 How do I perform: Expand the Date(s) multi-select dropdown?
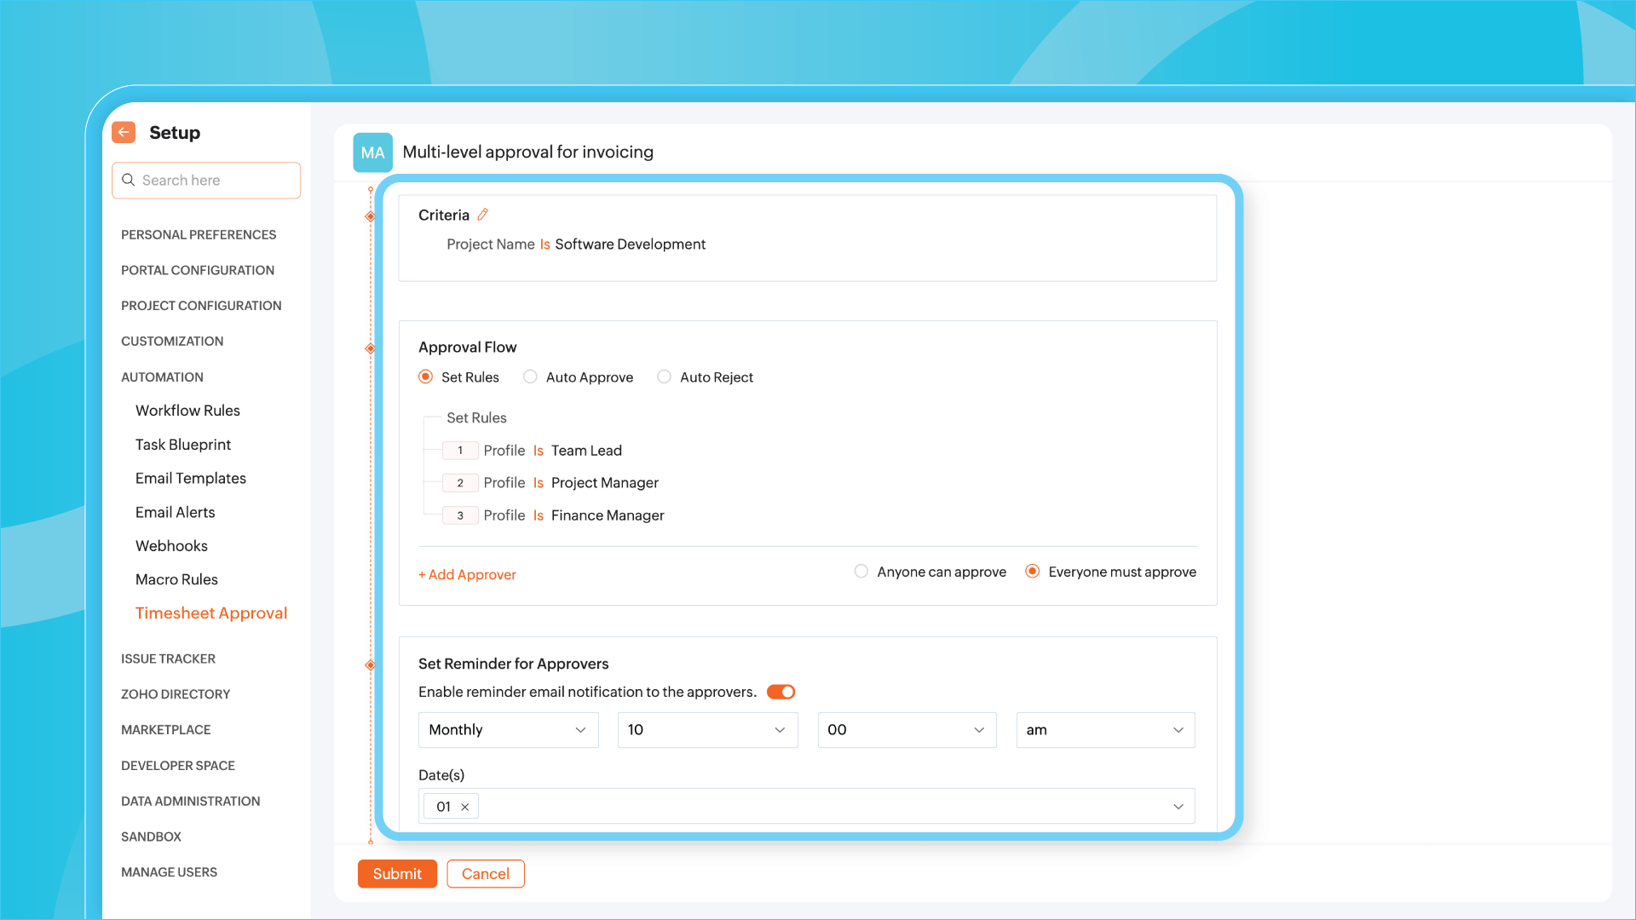pyautogui.click(x=1178, y=807)
